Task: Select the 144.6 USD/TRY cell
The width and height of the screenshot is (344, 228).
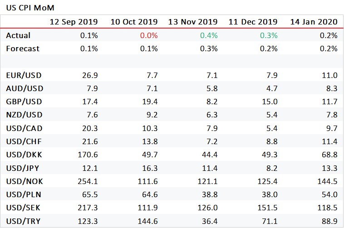Action: 147,221
